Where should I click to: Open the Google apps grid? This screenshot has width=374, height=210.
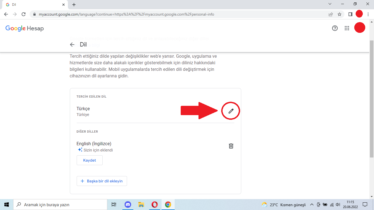pos(347,28)
